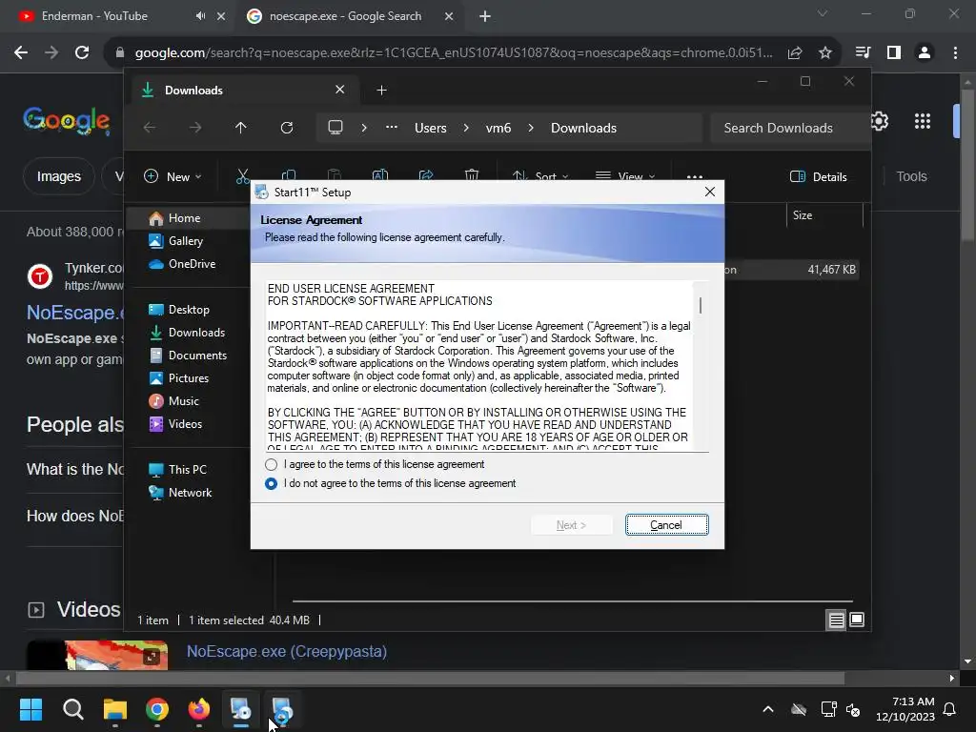976x732 pixels.
Task: Click Users in the breadcrumb path
Action: [431, 129]
